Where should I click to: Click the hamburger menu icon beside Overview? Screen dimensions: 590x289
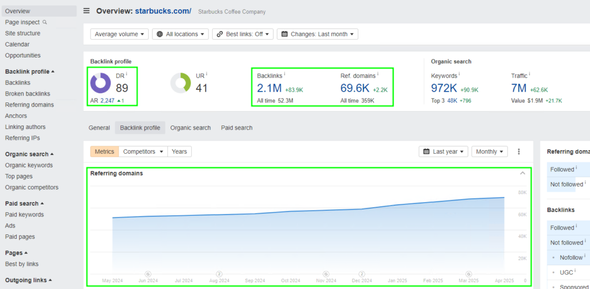click(86, 11)
